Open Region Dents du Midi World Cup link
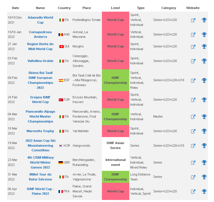Viewport: 214px width, 202px height. pos(40,46)
